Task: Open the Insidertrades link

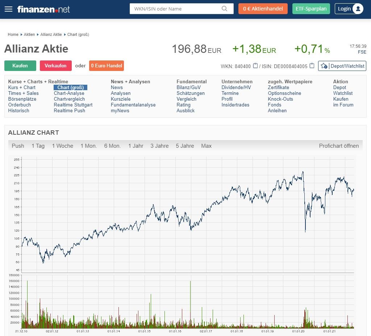Action: (235, 105)
